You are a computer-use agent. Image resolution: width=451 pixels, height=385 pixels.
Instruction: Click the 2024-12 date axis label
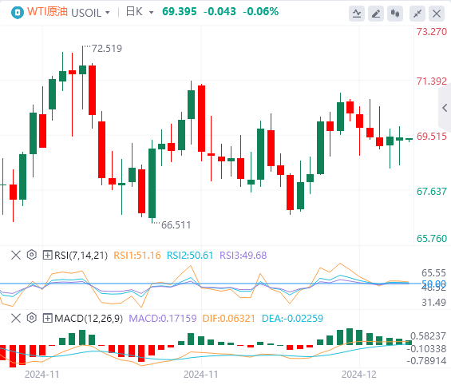(359, 375)
